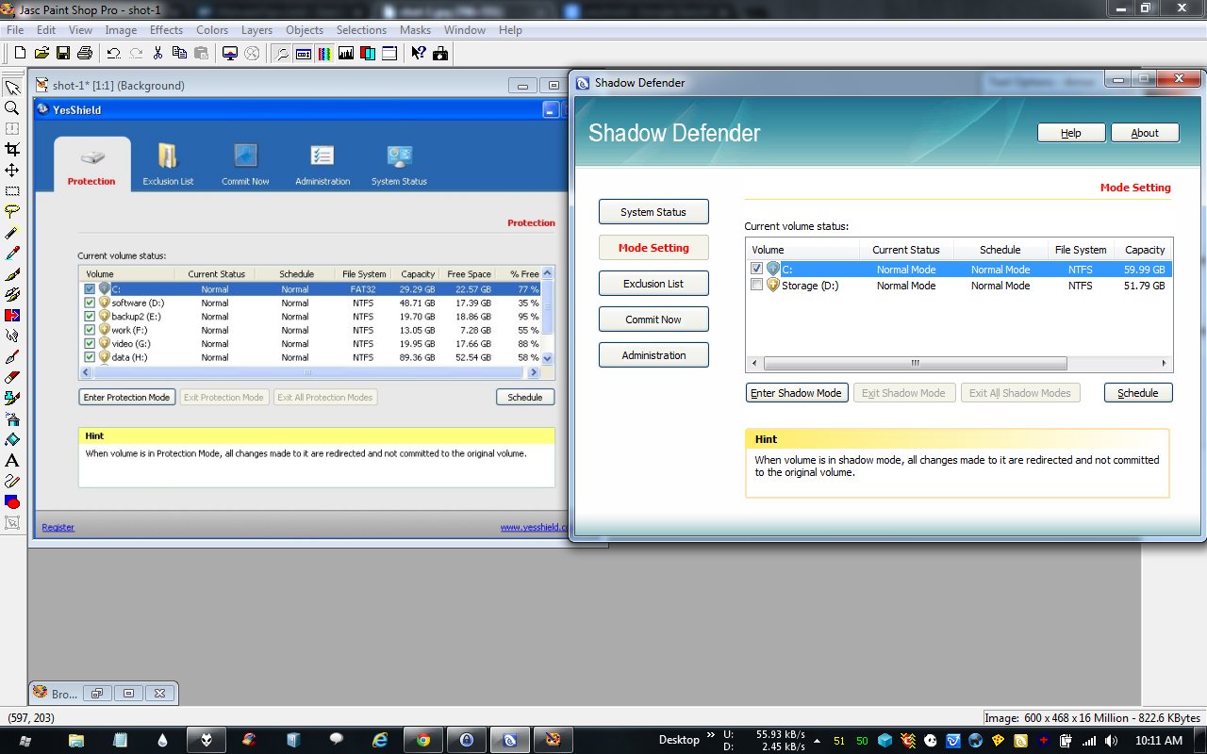Click the volume list horizontal scrollbar thumb
1207x754 pixels.
[x=915, y=363]
